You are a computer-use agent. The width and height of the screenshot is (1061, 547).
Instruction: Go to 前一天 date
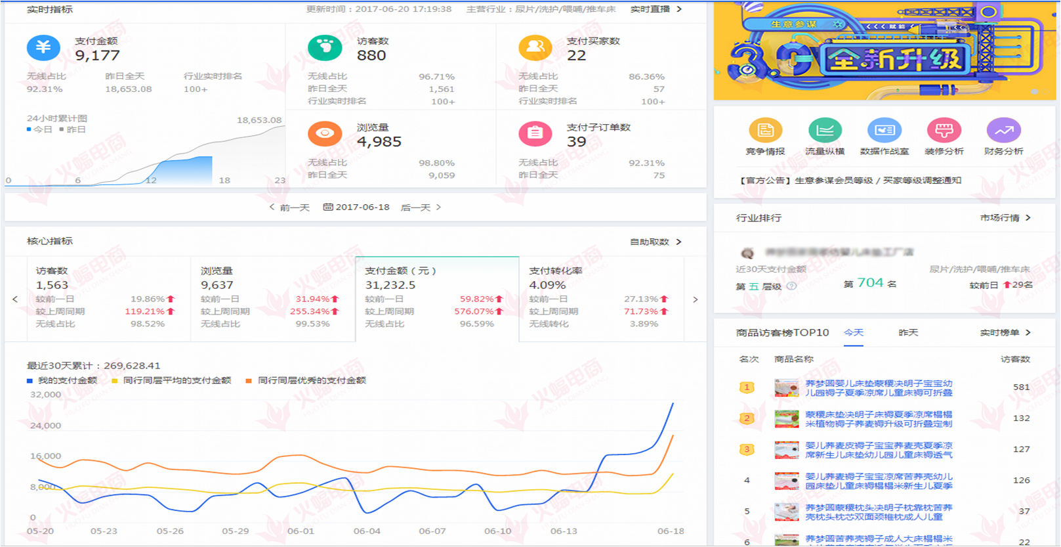pos(289,208)
